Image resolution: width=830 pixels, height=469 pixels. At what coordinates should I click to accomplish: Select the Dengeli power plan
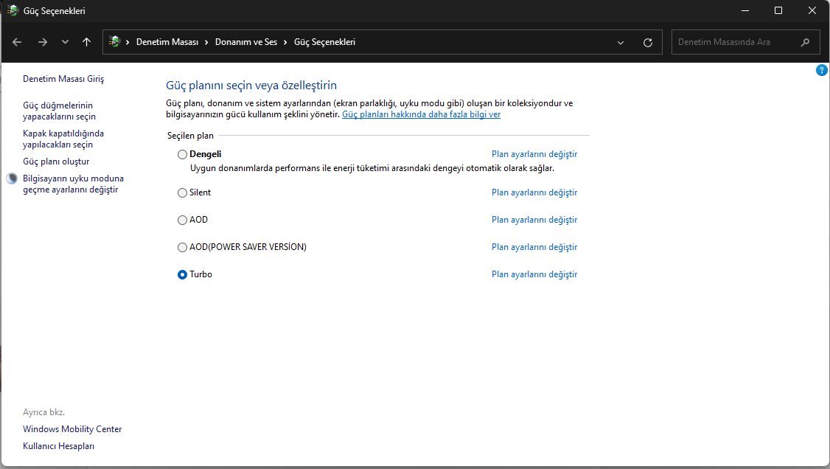[x=182, y=155]
